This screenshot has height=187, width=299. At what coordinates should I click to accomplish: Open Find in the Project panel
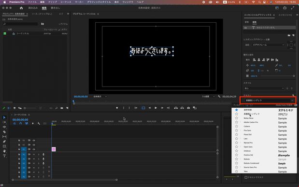coord(57,108)
